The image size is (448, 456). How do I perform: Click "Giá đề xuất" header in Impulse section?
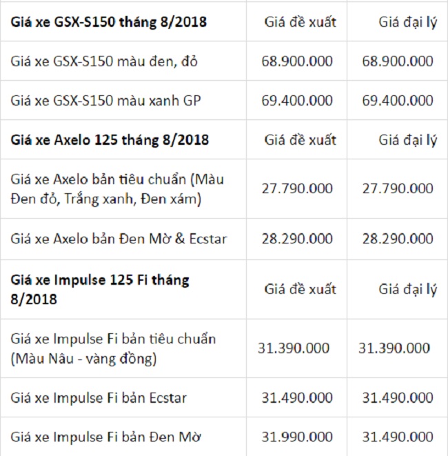tap(300, 289)
